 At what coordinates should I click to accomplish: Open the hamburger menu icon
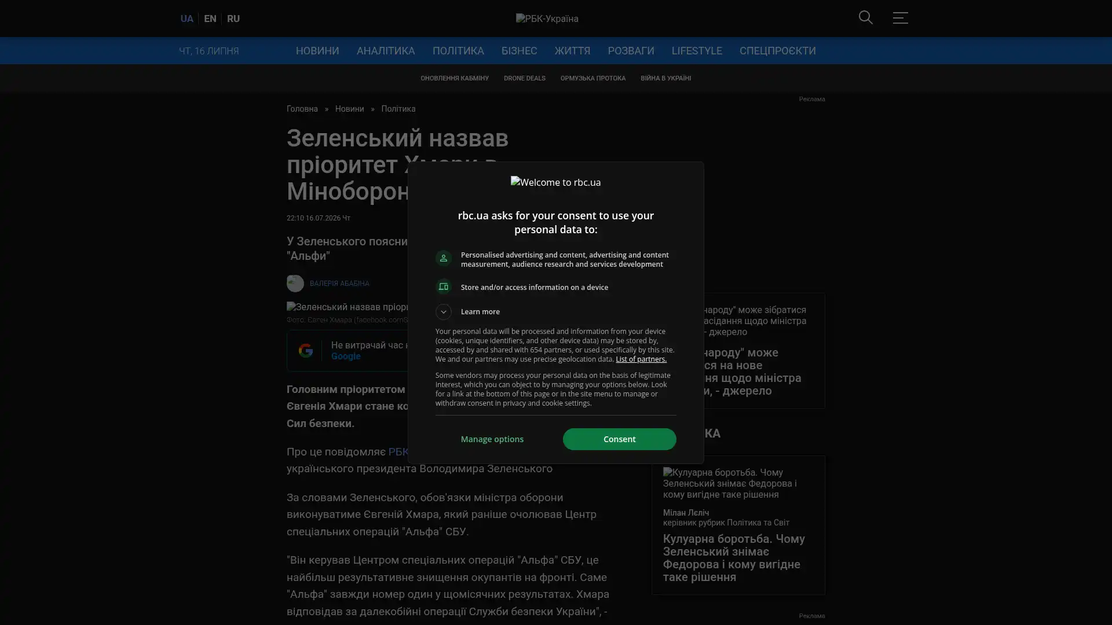point(900,18)
